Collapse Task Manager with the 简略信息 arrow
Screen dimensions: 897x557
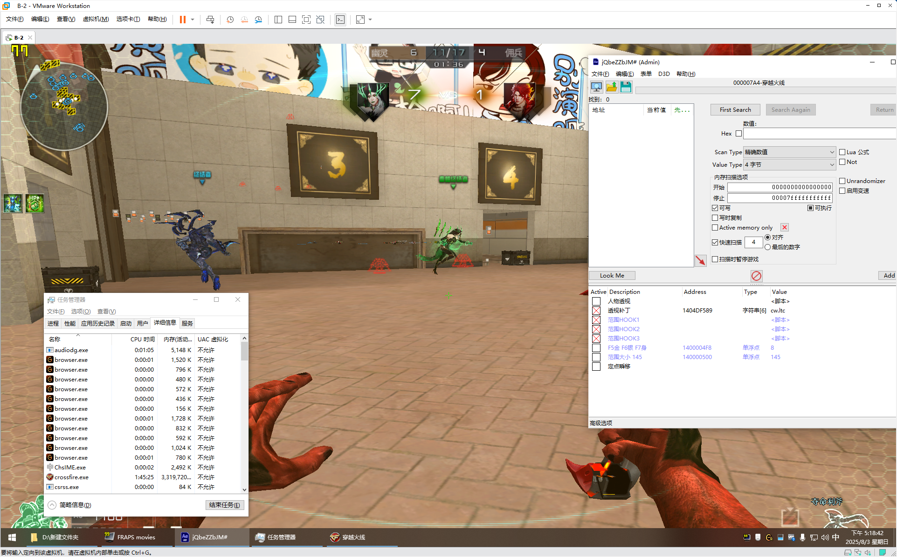coord(52,505)
